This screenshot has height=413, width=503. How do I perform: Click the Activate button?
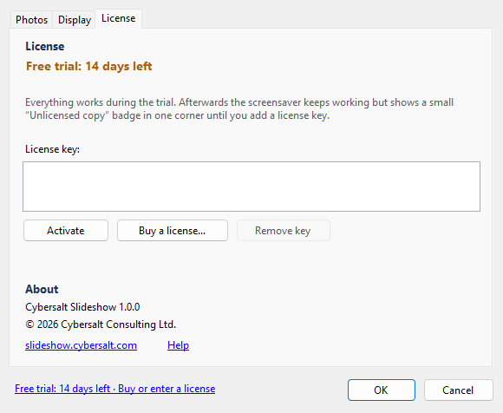coord(66,231)
